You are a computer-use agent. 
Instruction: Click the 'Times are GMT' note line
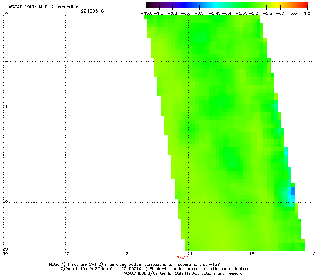click(135, 265)
